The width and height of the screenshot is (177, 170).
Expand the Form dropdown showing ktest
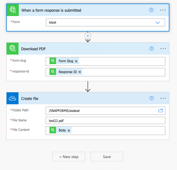157,23
